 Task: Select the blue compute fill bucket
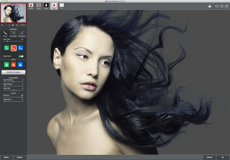tap(20, 65)
